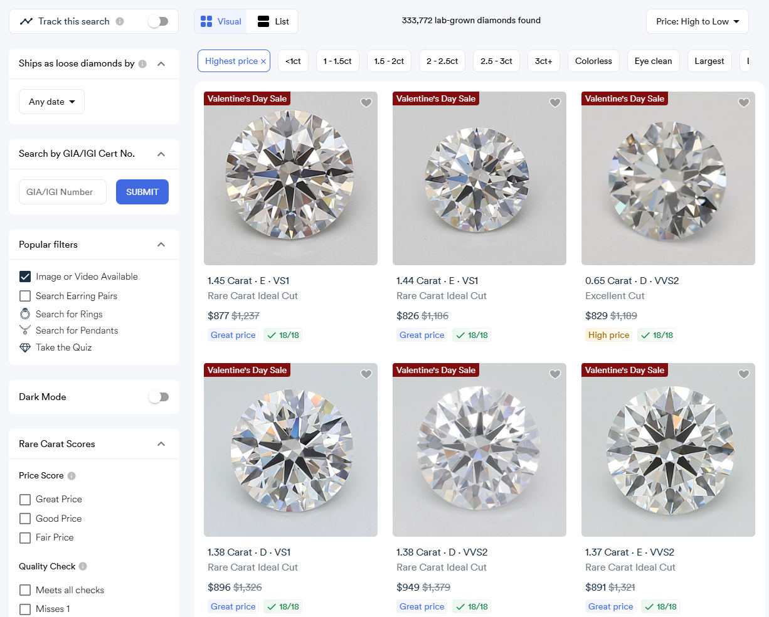Click heart icon on 0.65 Carat diamond

click(x=744, y=103)
